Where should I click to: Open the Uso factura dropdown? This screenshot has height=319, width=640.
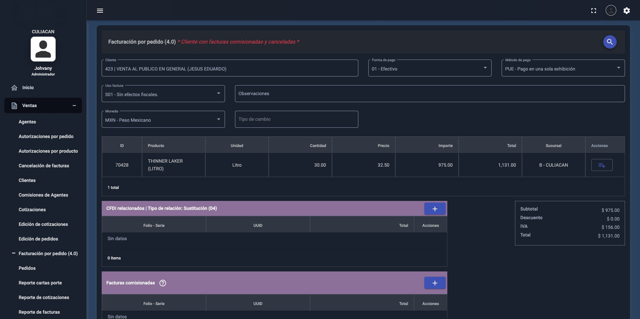(163, 94)
